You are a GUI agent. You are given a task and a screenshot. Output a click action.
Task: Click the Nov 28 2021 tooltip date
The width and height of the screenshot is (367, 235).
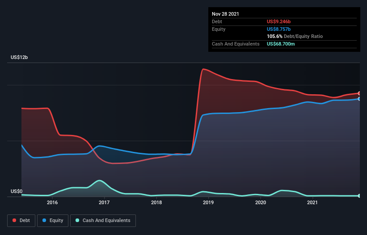point(225,14)
